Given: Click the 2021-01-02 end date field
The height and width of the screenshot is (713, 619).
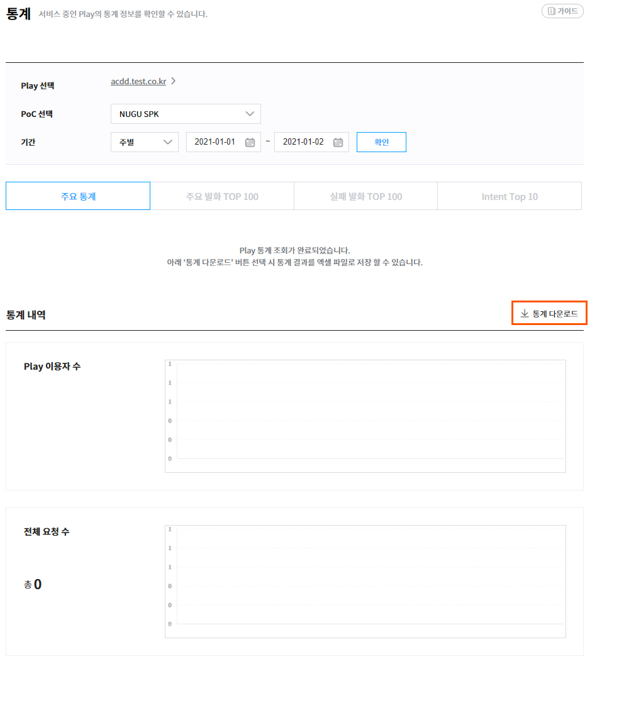Looking at the screenshot, I should pyautogui.click(x=303, y=142).
